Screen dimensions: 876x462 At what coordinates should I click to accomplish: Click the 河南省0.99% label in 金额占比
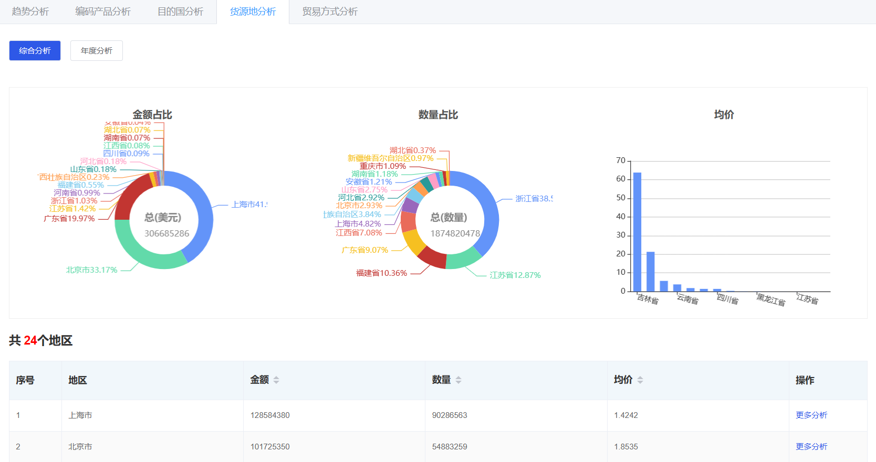77,193
